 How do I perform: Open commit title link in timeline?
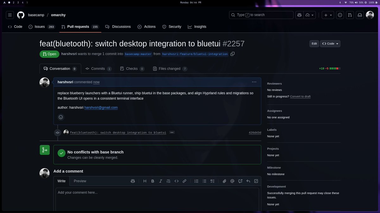coord(118,133)
